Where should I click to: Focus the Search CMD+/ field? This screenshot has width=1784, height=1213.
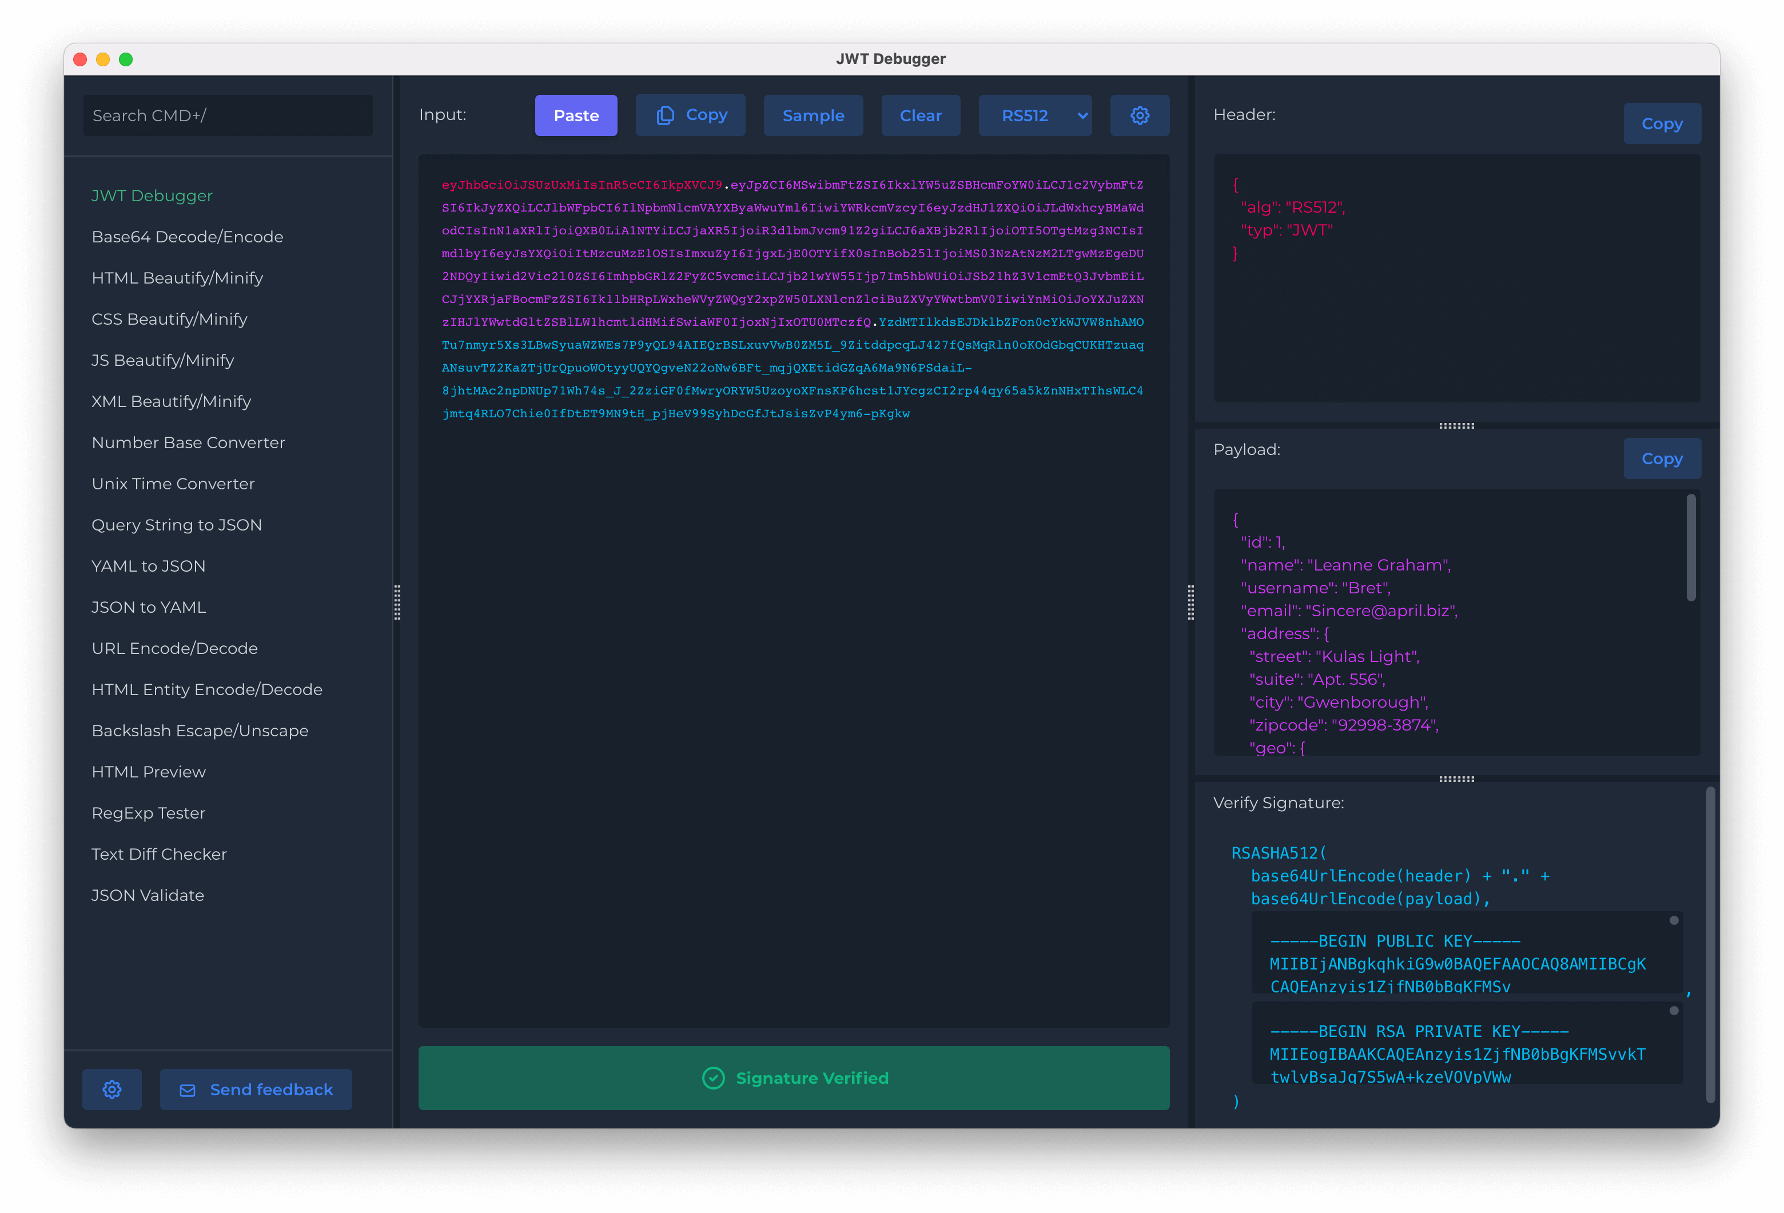click(227, 115)
